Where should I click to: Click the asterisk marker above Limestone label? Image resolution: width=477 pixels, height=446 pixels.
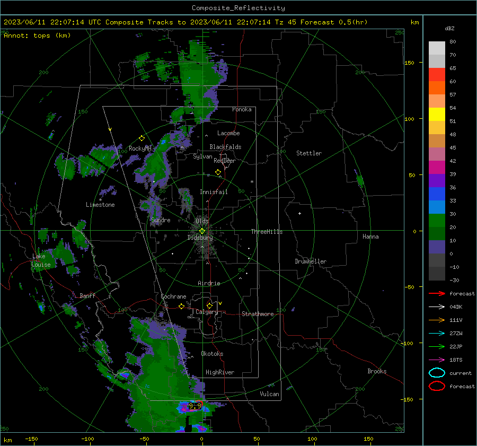100,200
